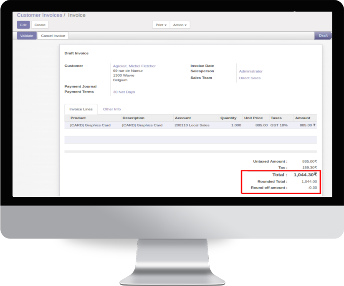Click the GST 18% tax cell
344x286 pixels.
pyautogui.click(x=279, y=125)
